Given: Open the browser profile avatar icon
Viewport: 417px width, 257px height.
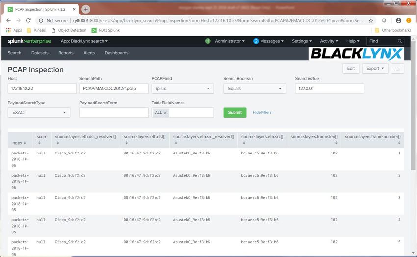Looking at the screenshot, I should point(398,20).
